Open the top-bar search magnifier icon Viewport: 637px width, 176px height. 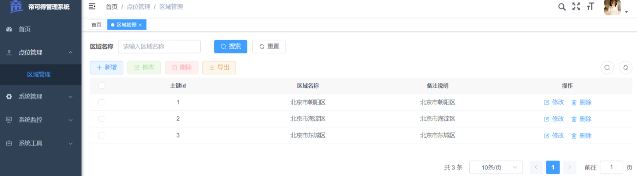(x=562, y=7)
